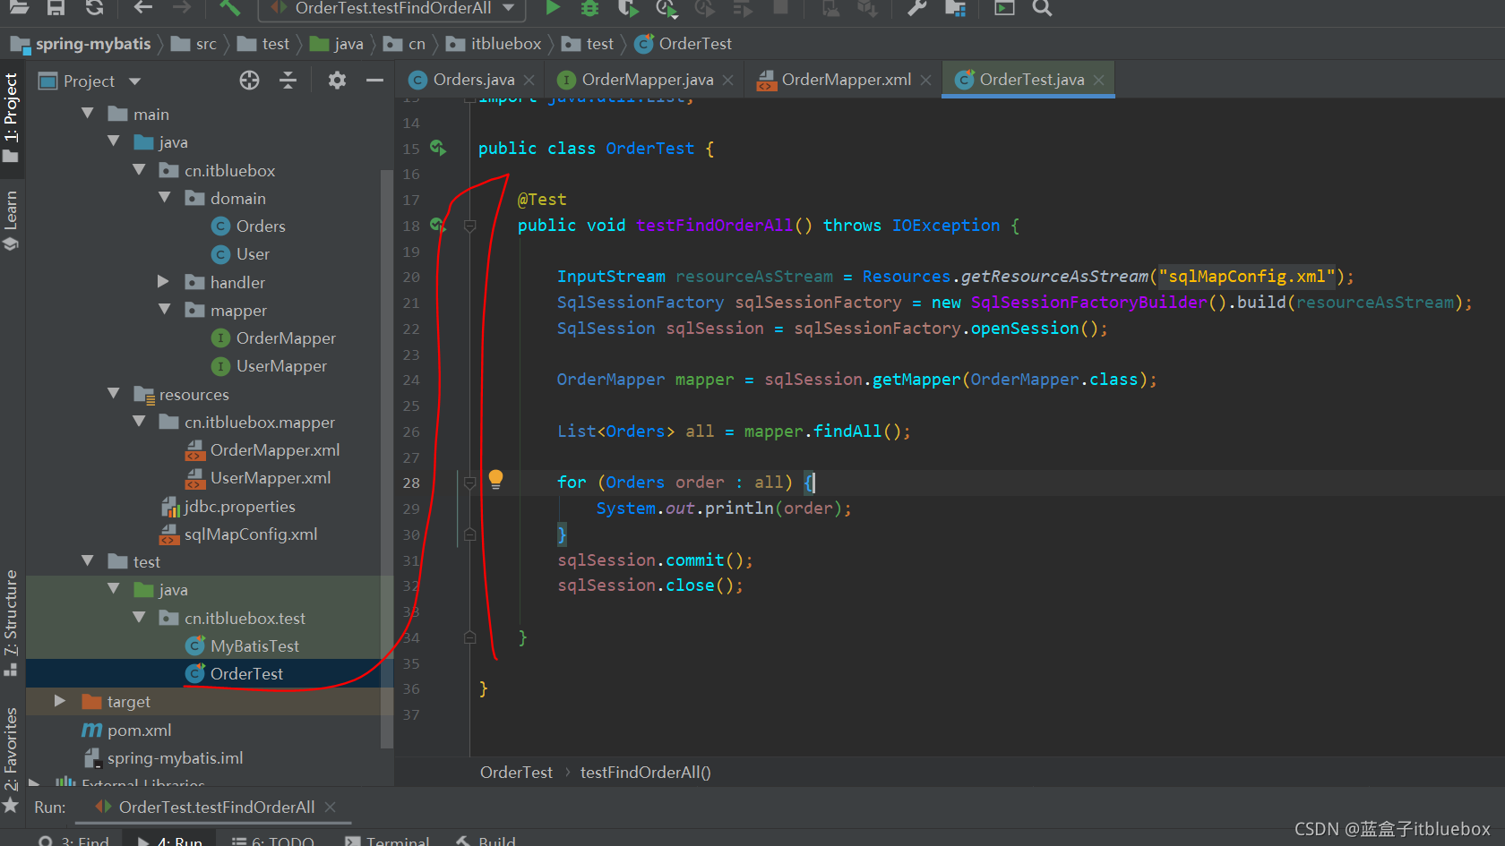Run the test from the line 18 gutter icon
The height and width of the screenshot is (846, 1505).
437,225
